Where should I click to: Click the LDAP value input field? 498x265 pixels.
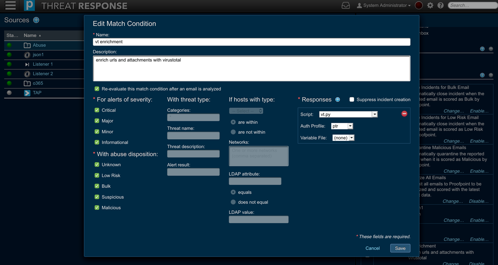[x=258, y=220]
